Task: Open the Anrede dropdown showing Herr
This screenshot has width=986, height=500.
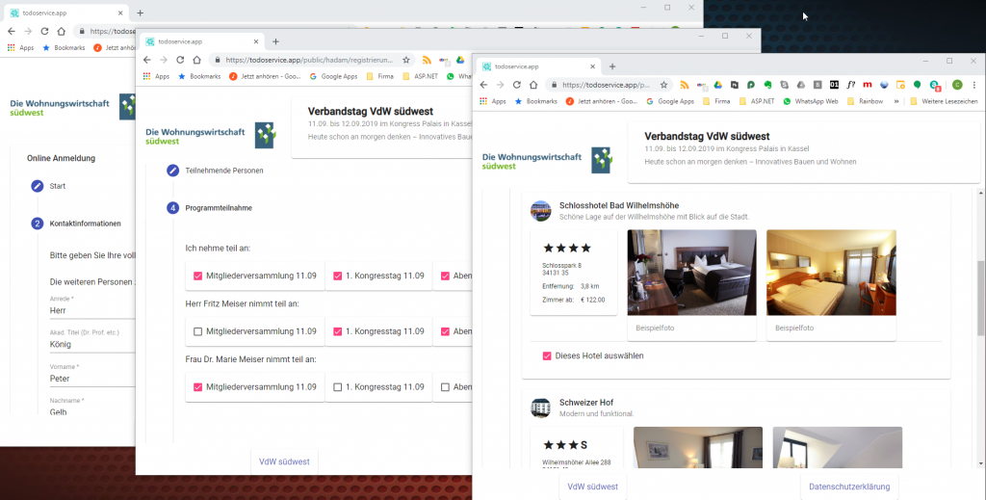Action: (x=92, y=310)
